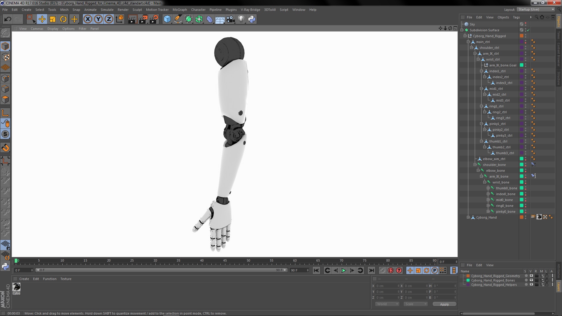Viewport: 562px width, 316px height.
Task: Click the Cyborg_Hand_Rigged orange layer swatch
Action: coord(522,36)
